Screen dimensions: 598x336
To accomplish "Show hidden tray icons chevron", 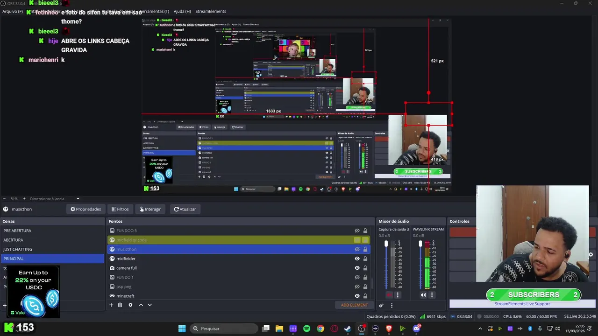I will (480, 329).
